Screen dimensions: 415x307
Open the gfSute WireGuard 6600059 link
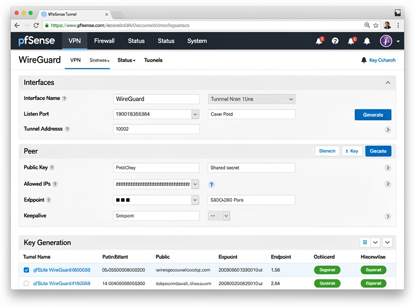pos(62,270)
